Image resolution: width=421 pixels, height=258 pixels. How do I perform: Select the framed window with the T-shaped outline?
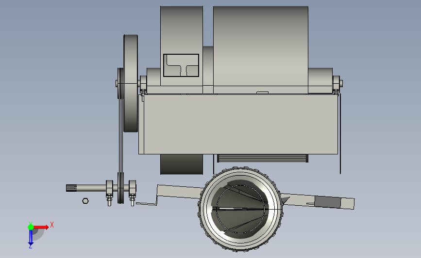181,65
